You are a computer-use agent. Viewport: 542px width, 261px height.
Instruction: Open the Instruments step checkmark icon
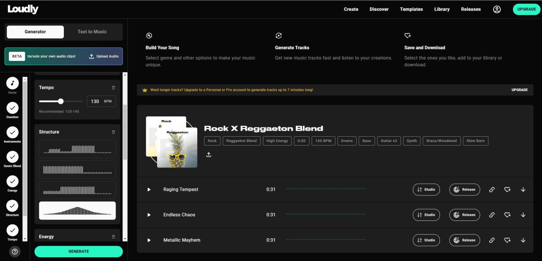point(12,132)
